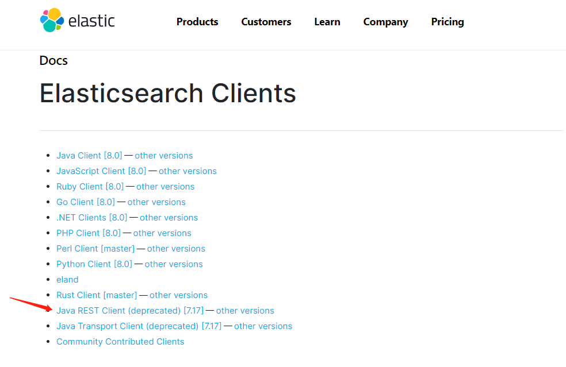Open Perl Client [master] docs
The image size is (566, 367).
(95, 249)
